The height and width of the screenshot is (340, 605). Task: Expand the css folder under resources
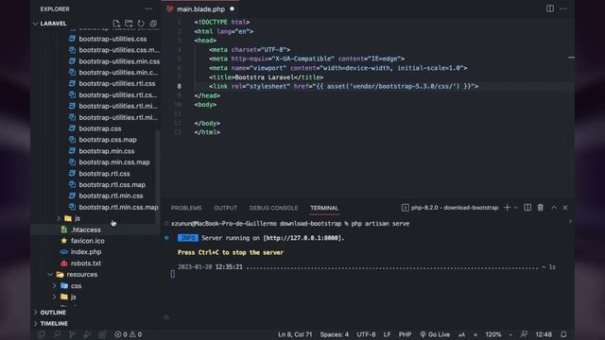55,285
